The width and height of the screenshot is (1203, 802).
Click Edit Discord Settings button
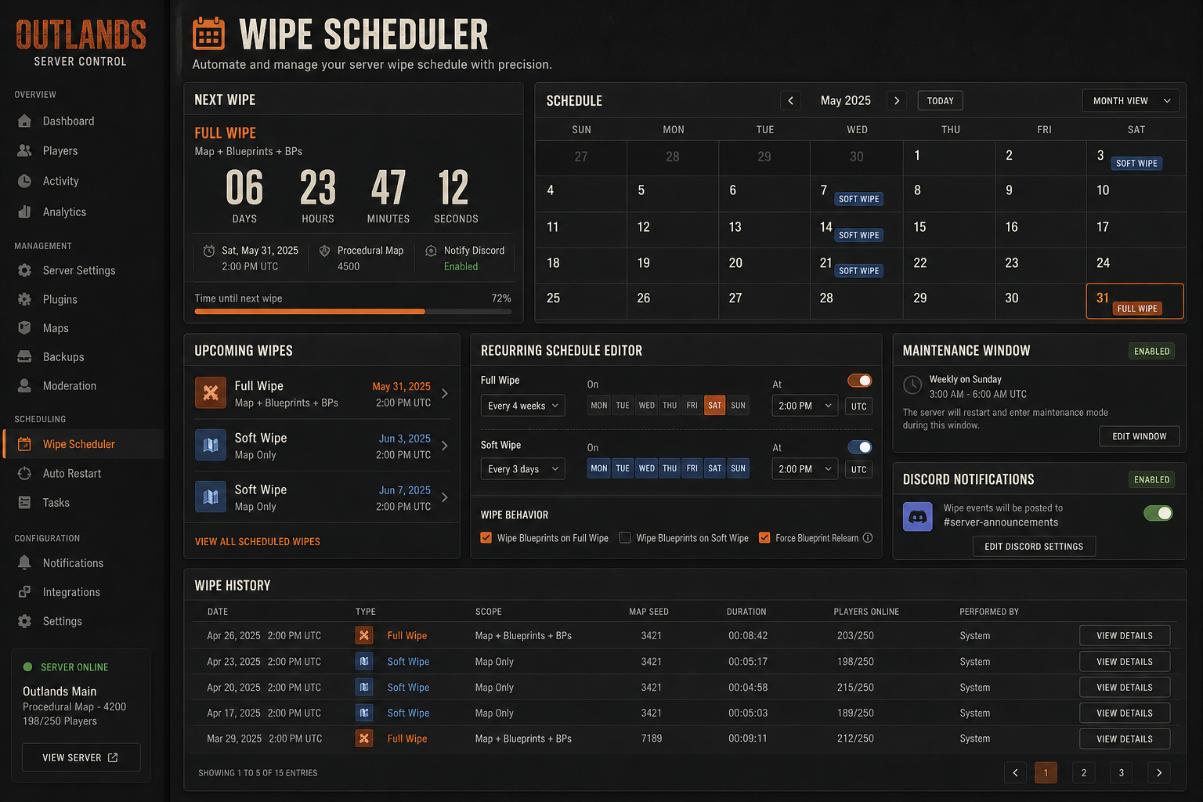pyautogui.click(x=1034, y=547)
